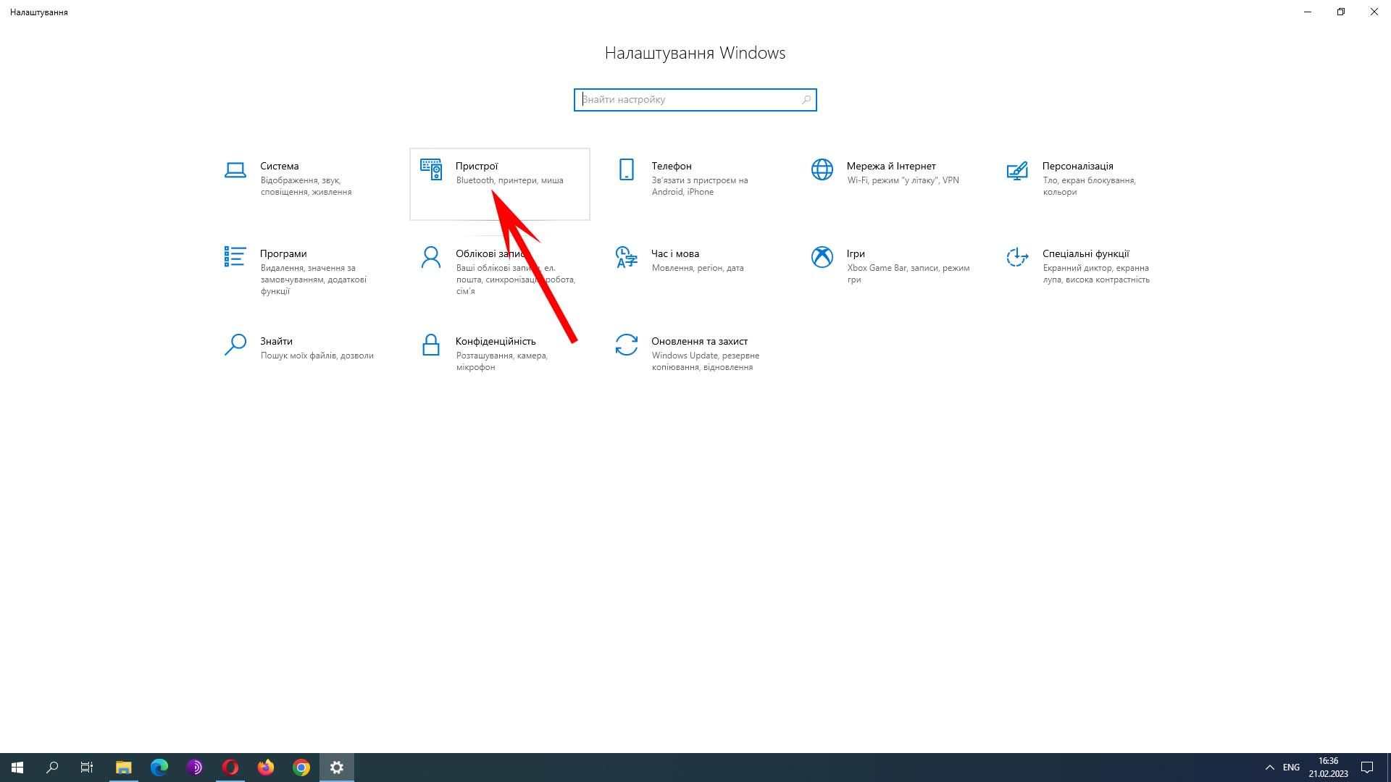
Task: Open the Знайти category title
Action: (x=277, y=342)
